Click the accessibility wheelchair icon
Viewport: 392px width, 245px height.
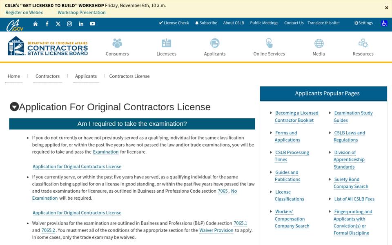[384, 23]
